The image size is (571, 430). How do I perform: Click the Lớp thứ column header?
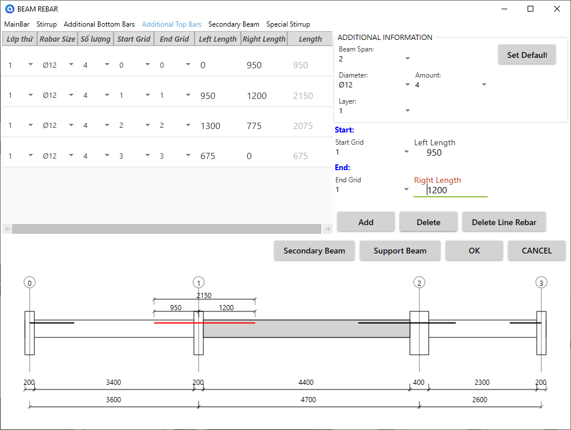click(x=20, y=39)
